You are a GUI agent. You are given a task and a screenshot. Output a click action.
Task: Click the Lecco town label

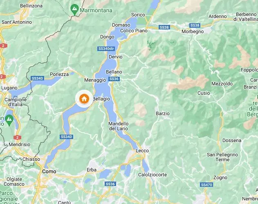142,151
